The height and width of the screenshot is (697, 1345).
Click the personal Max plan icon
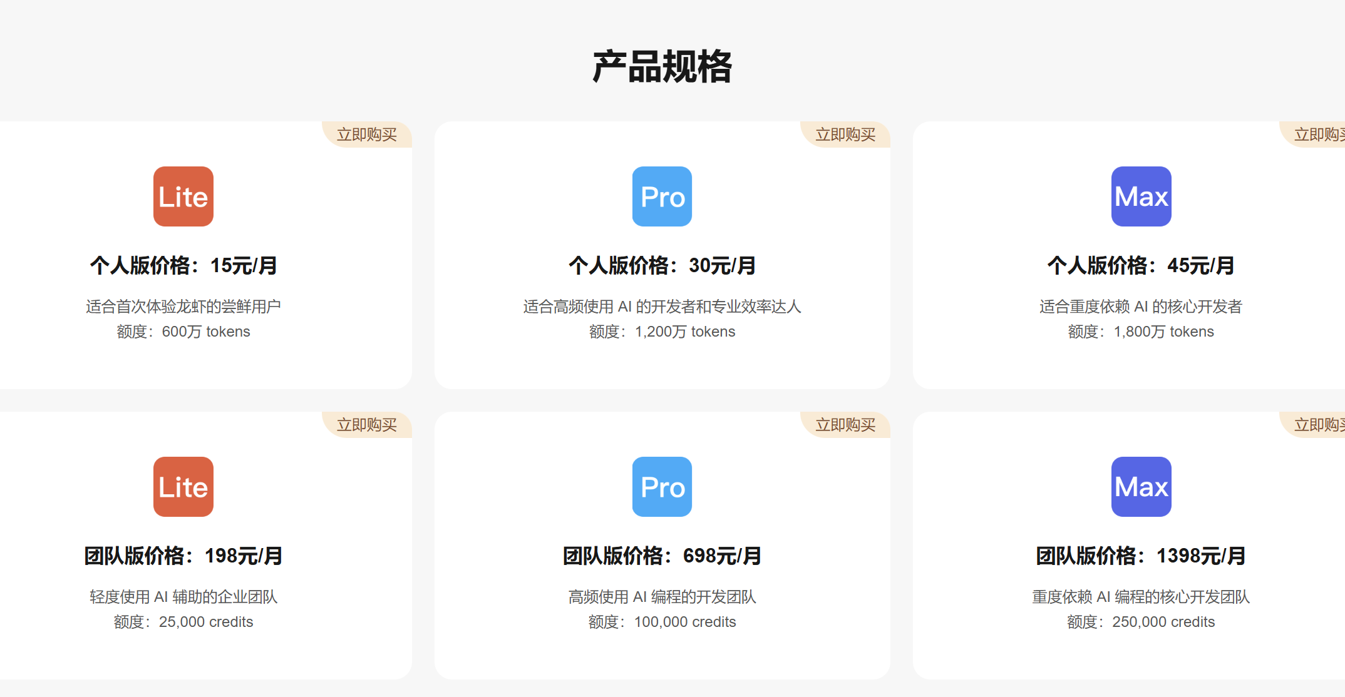click(1141, 196)
